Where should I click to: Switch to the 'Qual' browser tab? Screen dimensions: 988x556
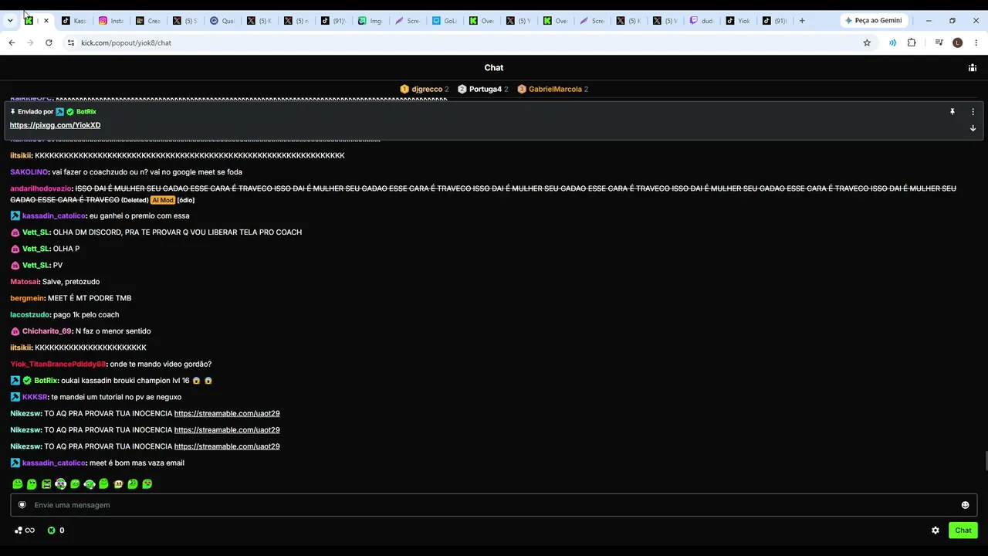point(222,21)
